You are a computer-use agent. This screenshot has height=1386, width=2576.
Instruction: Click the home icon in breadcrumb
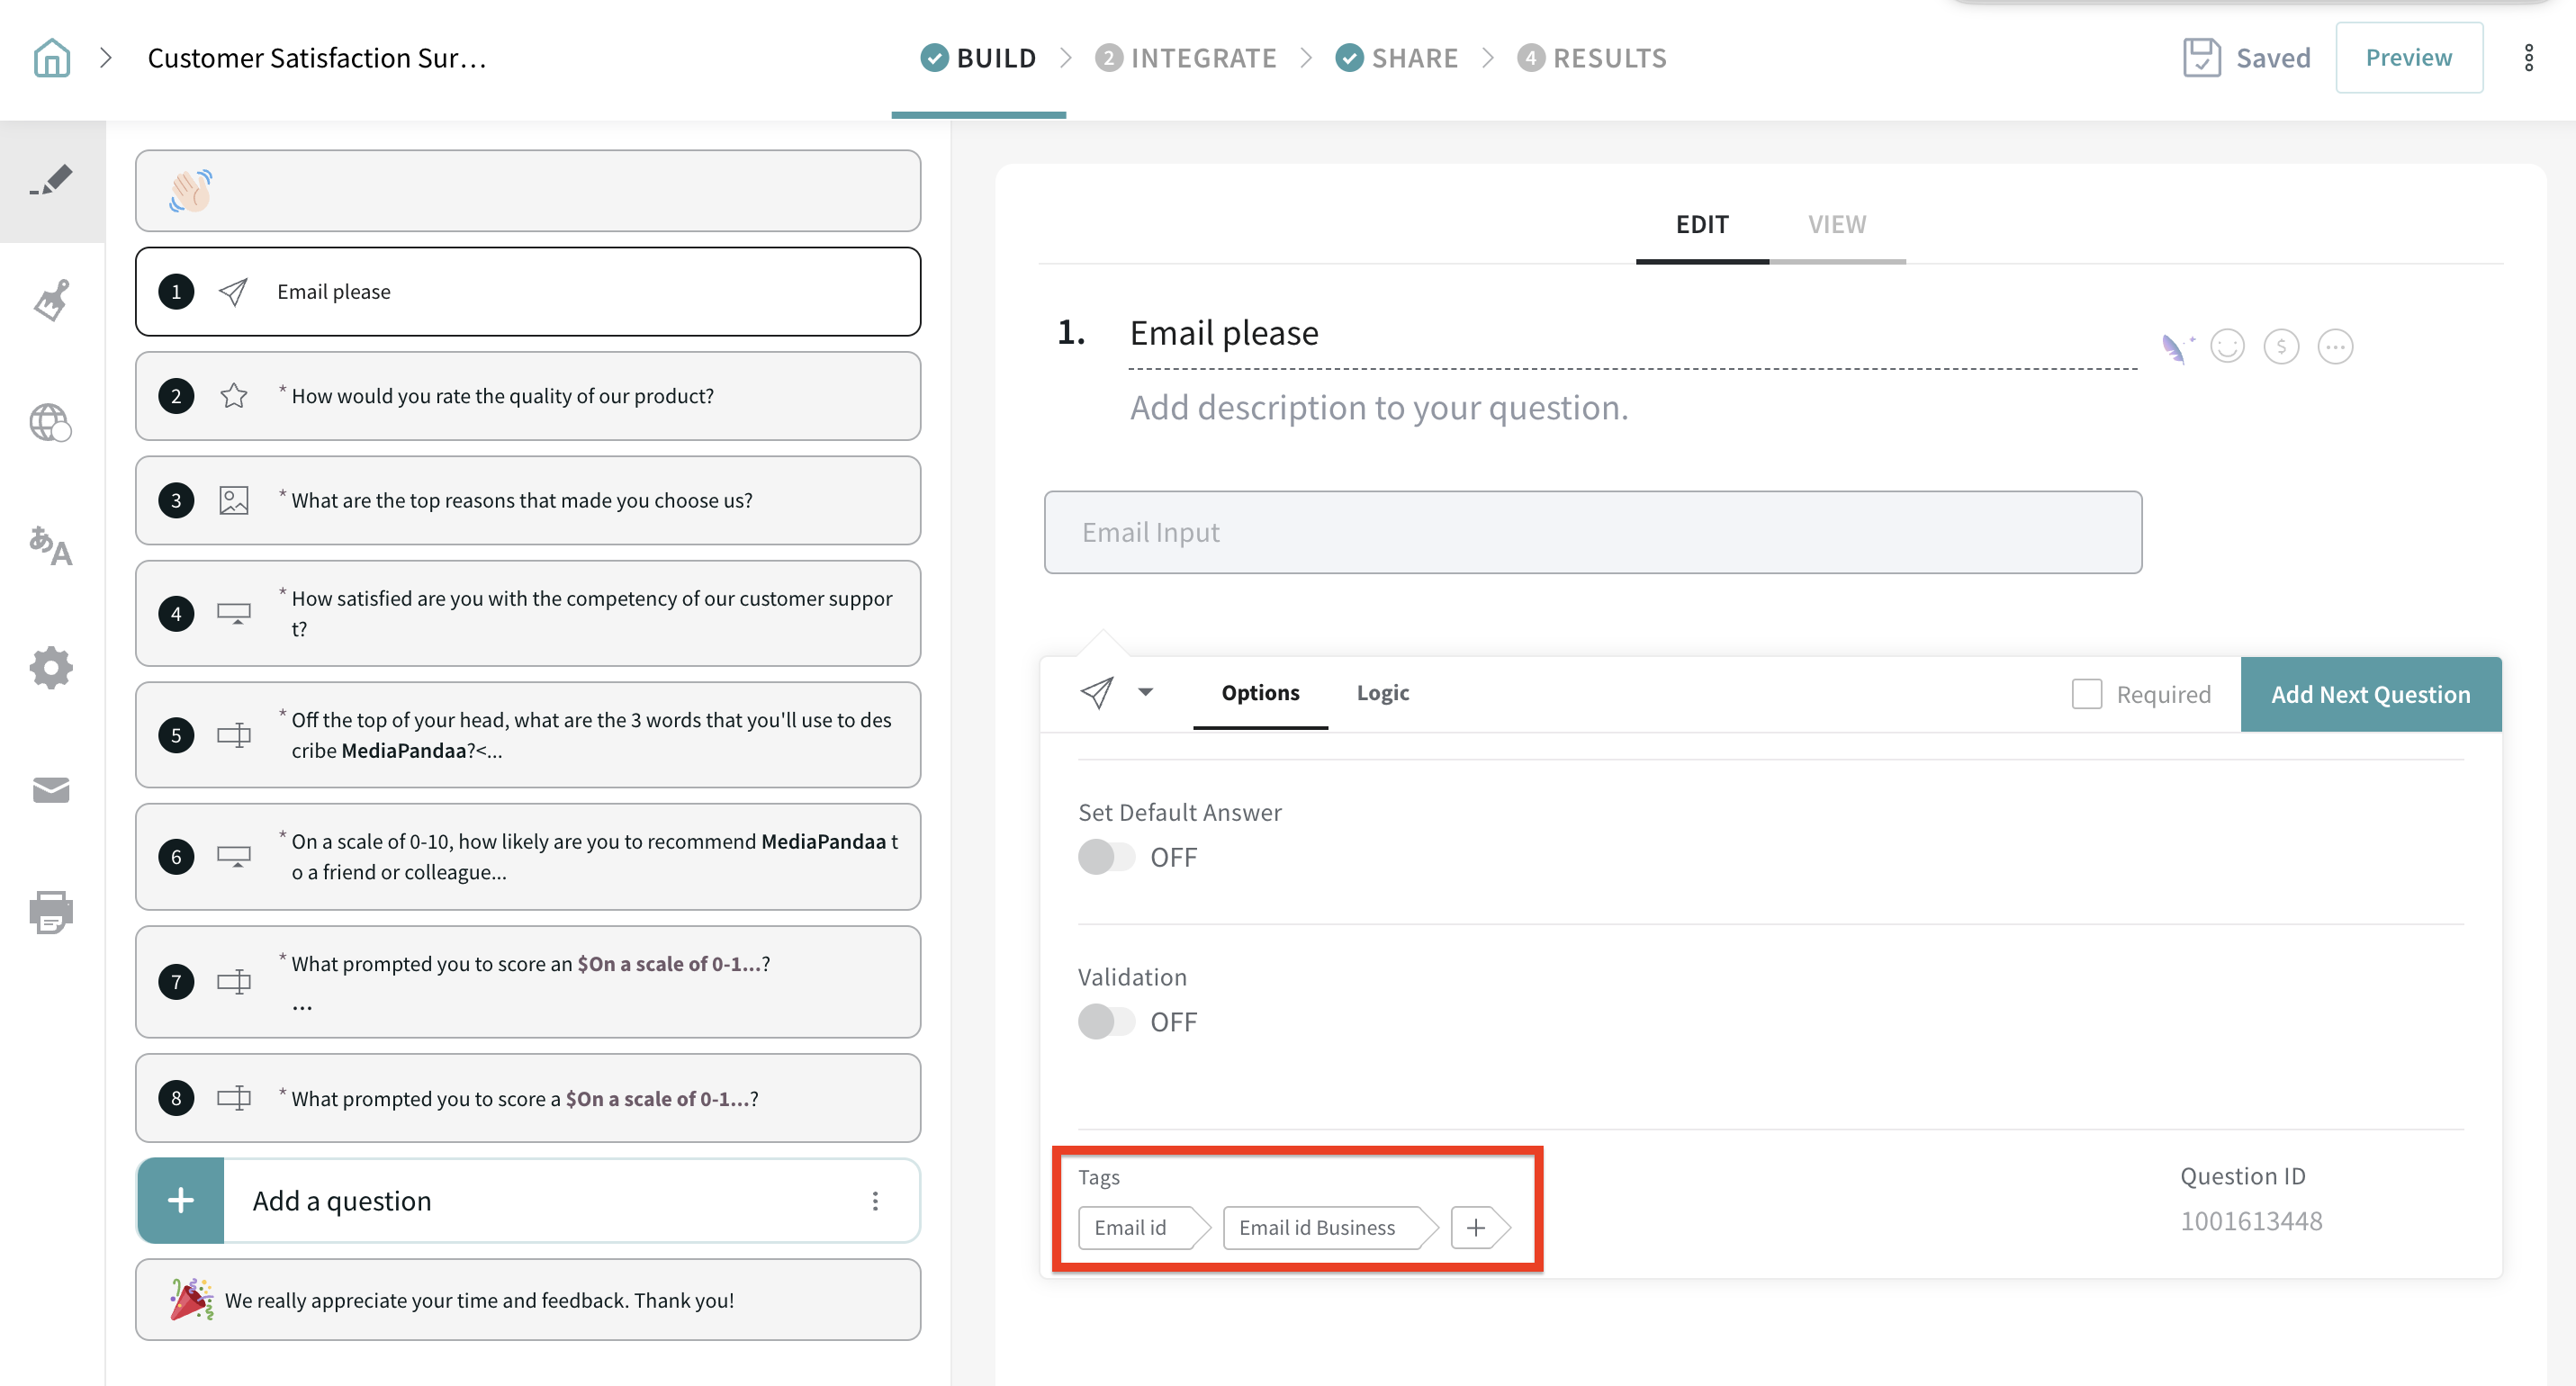[51, 58]
